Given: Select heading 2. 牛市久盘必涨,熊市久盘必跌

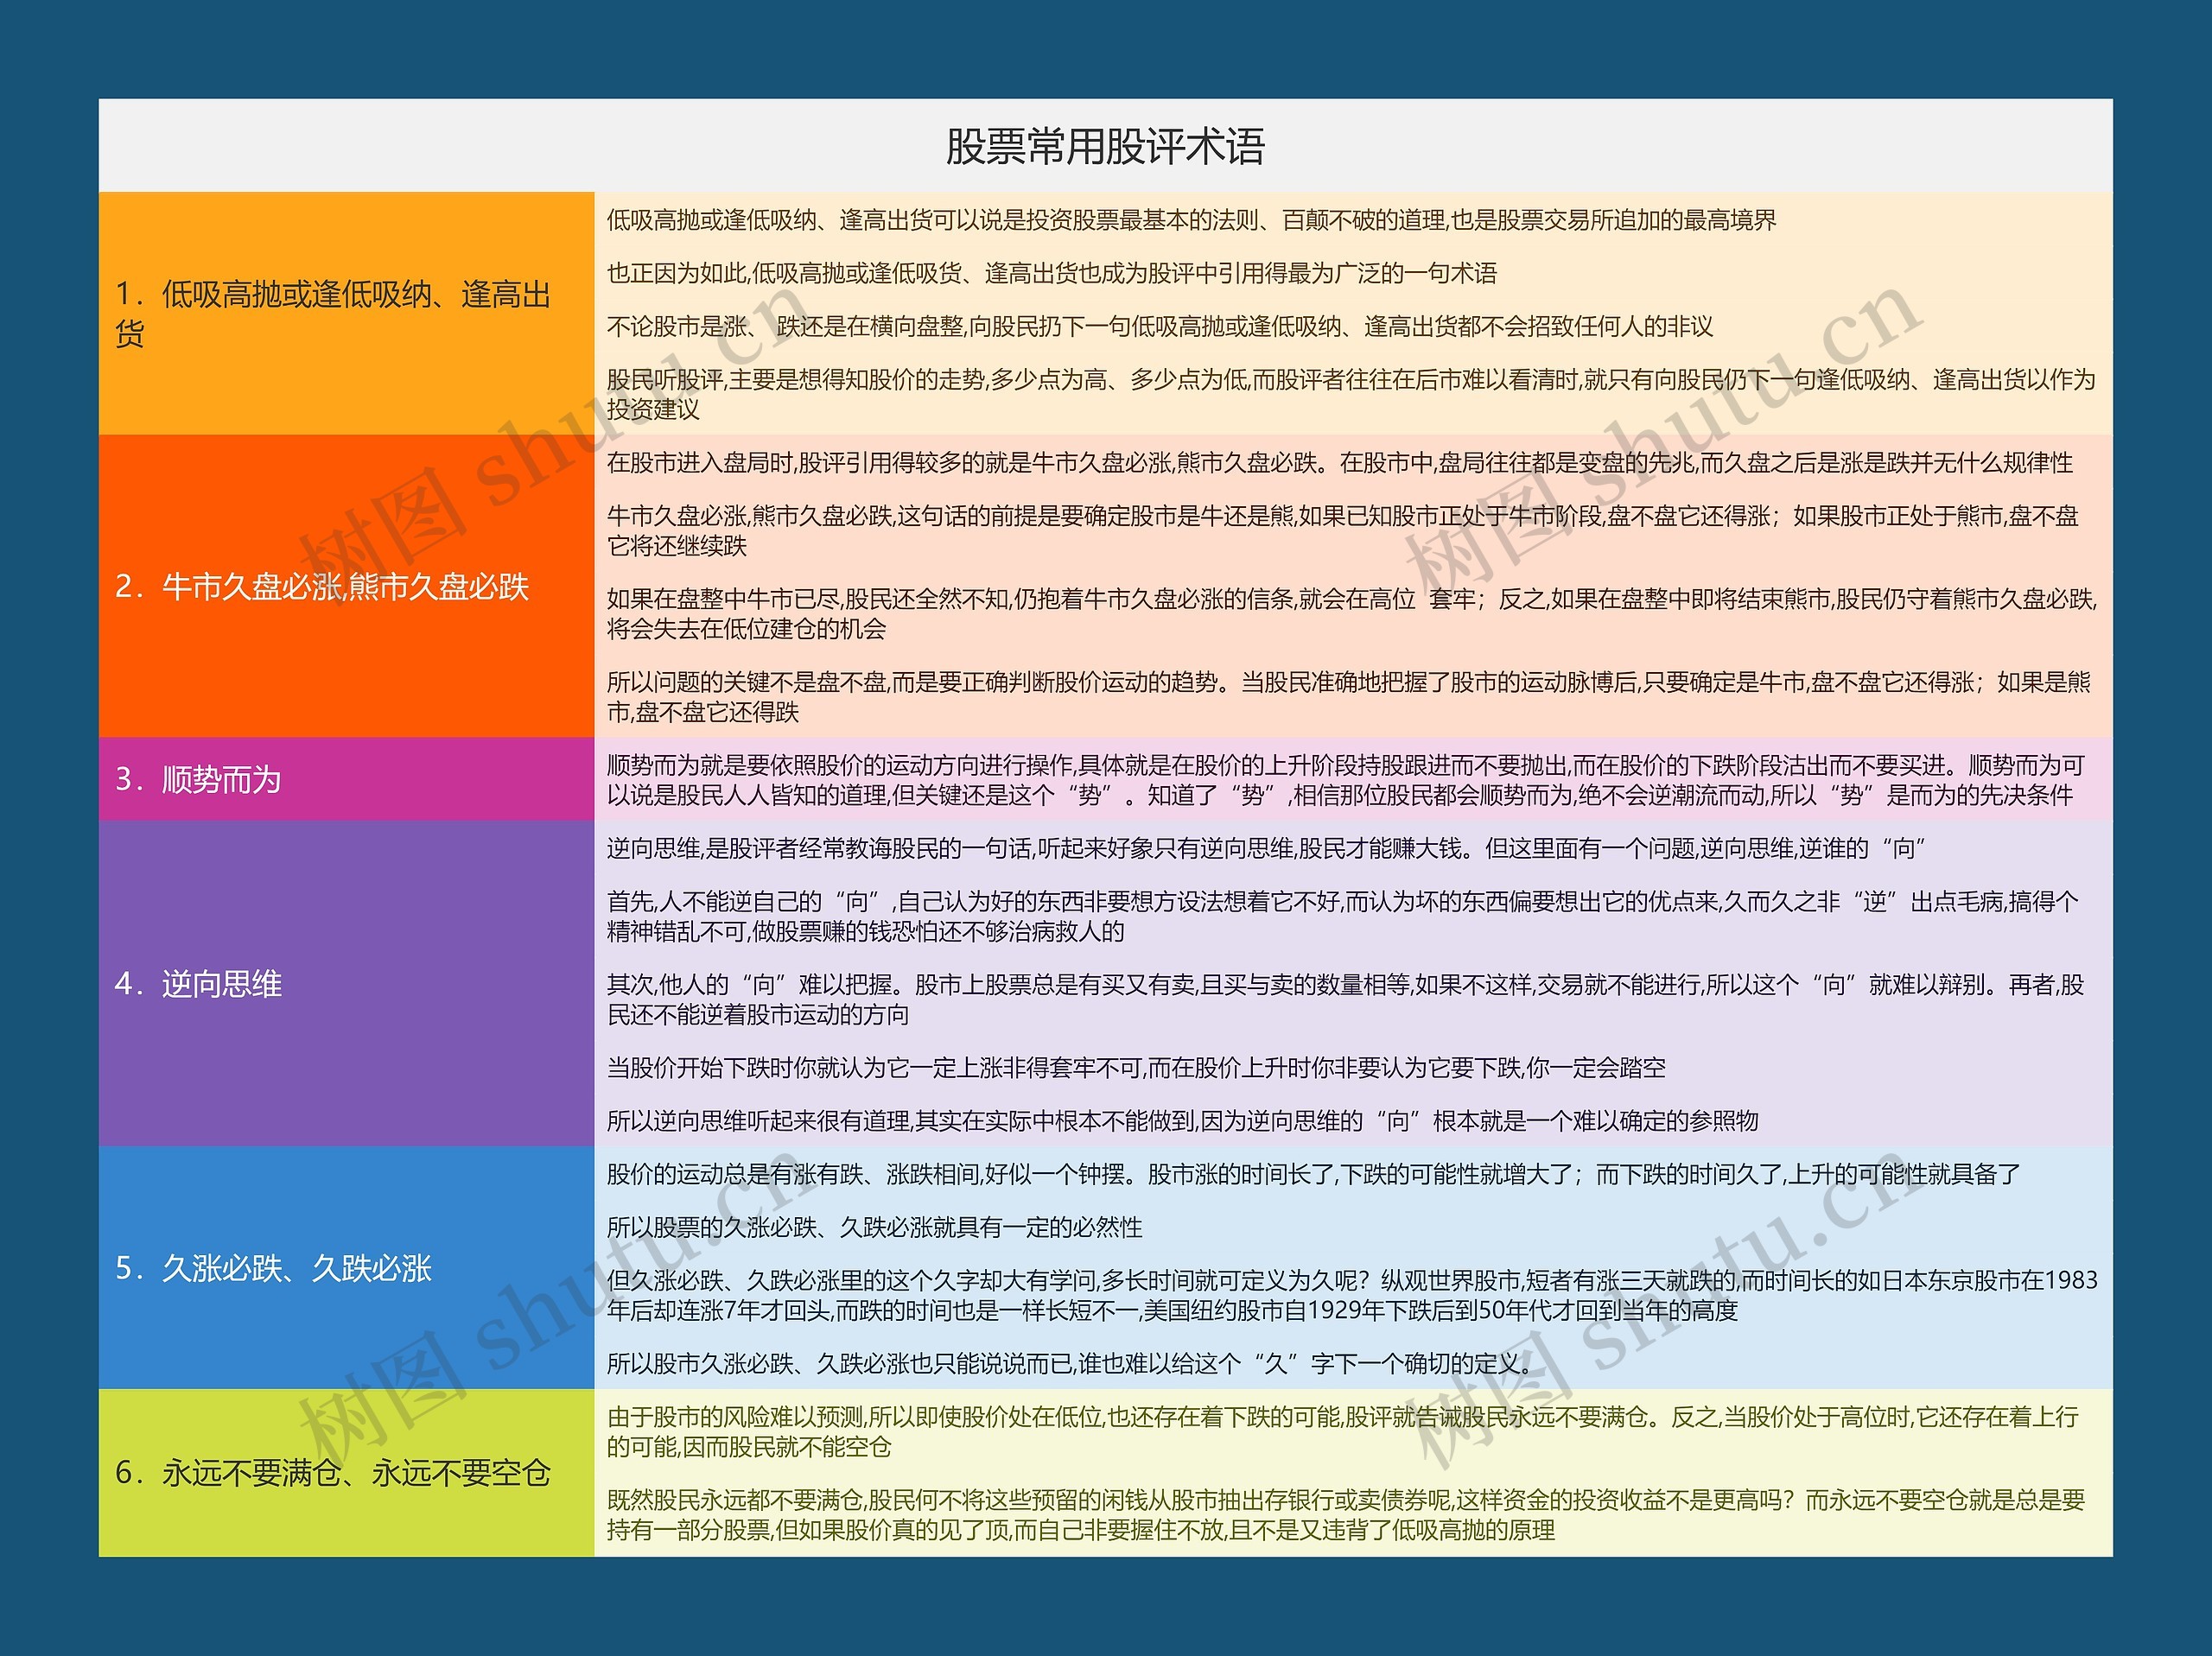Looking at the screenshot, I should [x=321, y=586].
